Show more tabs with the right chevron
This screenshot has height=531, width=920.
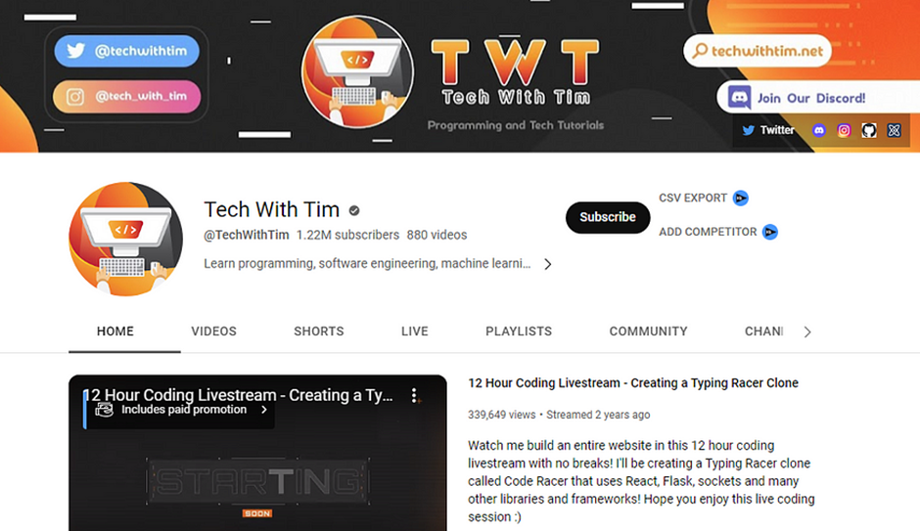(807, 332)
